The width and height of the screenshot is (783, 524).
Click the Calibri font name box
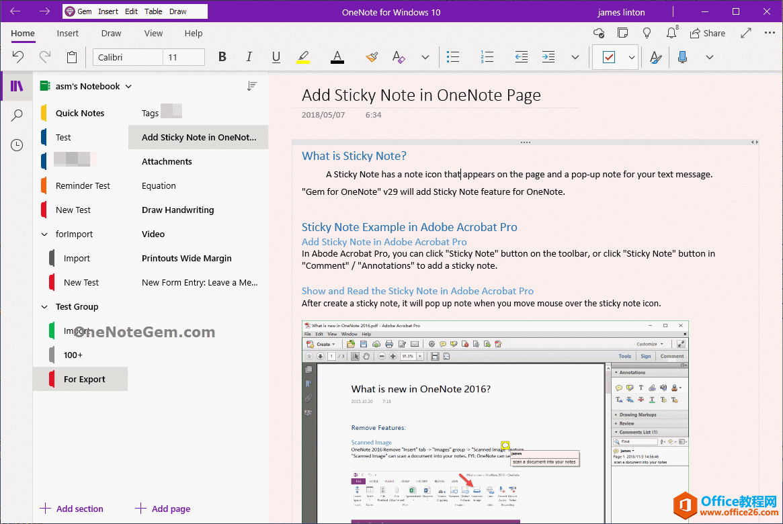(128, 57)
